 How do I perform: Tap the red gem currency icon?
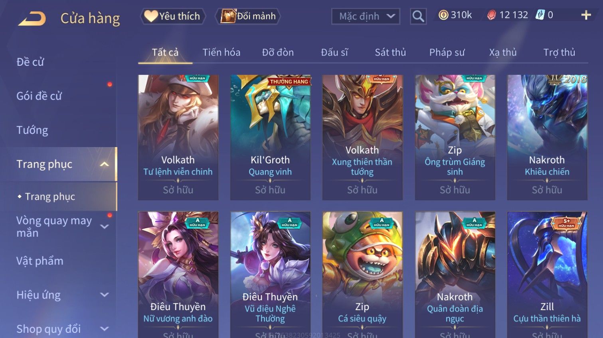(492, 15)
